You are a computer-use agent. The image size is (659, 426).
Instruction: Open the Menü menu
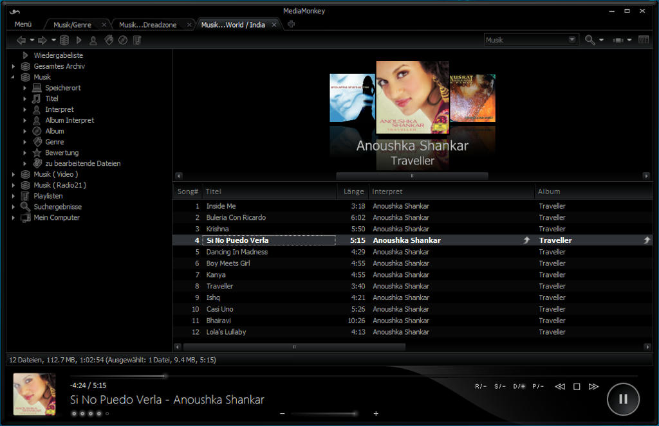pyautogui.click(x=23, y=24)
